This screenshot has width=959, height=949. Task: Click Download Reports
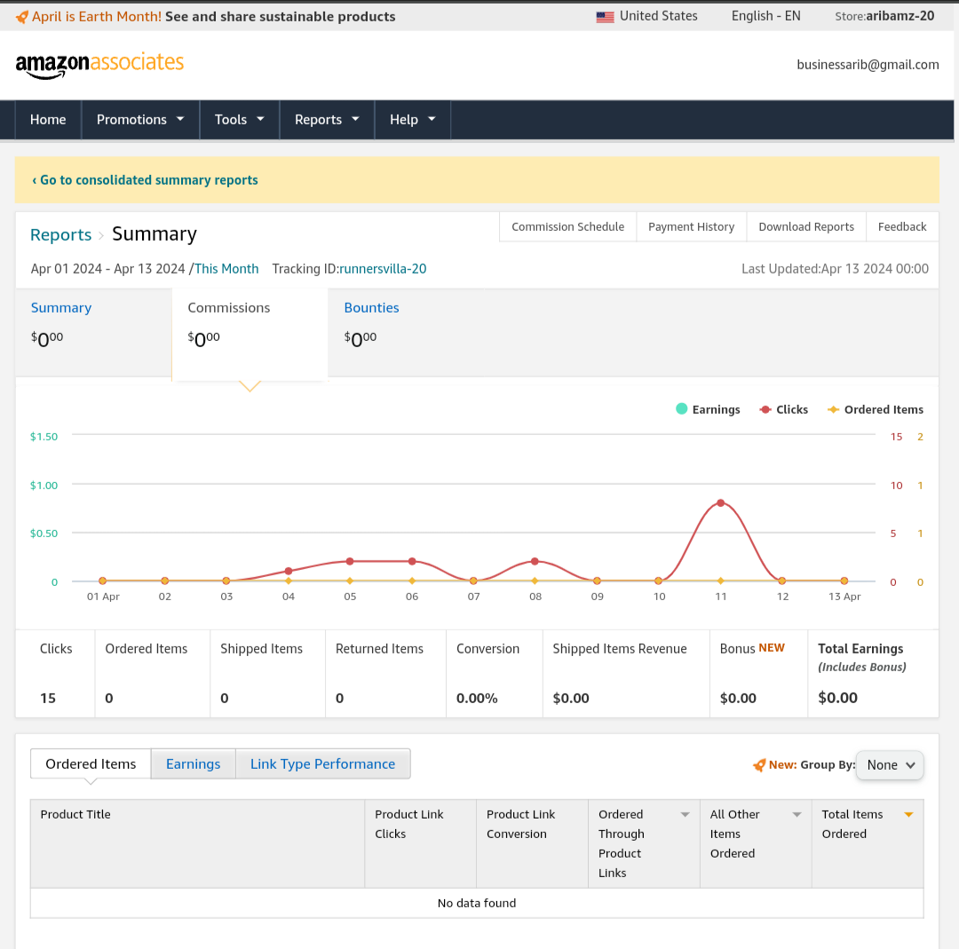point(806,227)
